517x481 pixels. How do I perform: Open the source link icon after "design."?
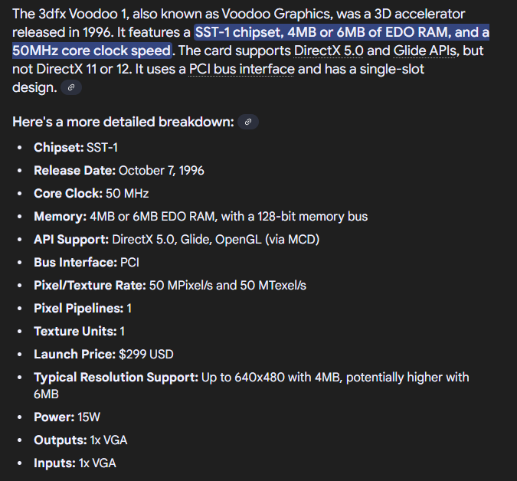[71, 87]
